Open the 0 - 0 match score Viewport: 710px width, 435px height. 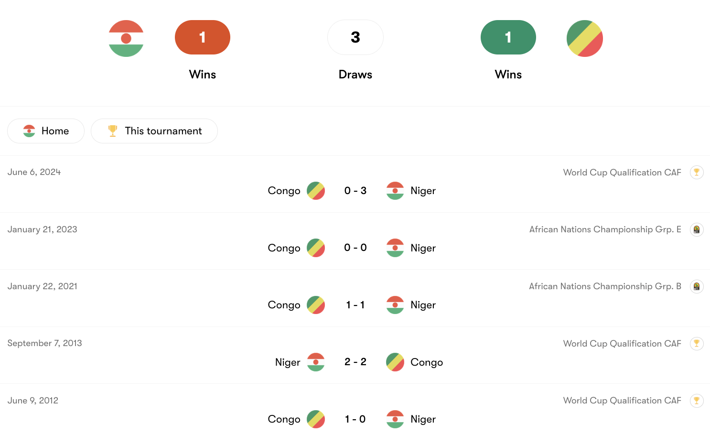(355, 248)
